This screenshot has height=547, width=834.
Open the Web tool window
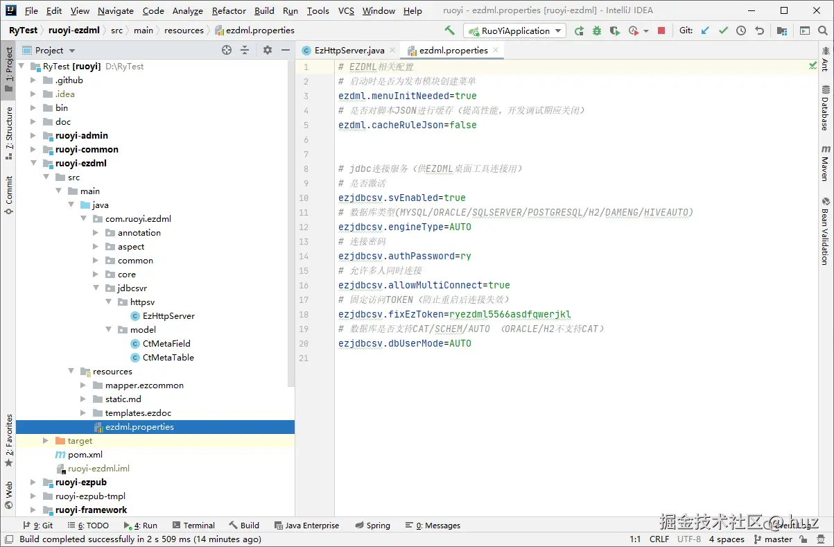(9, 496)
